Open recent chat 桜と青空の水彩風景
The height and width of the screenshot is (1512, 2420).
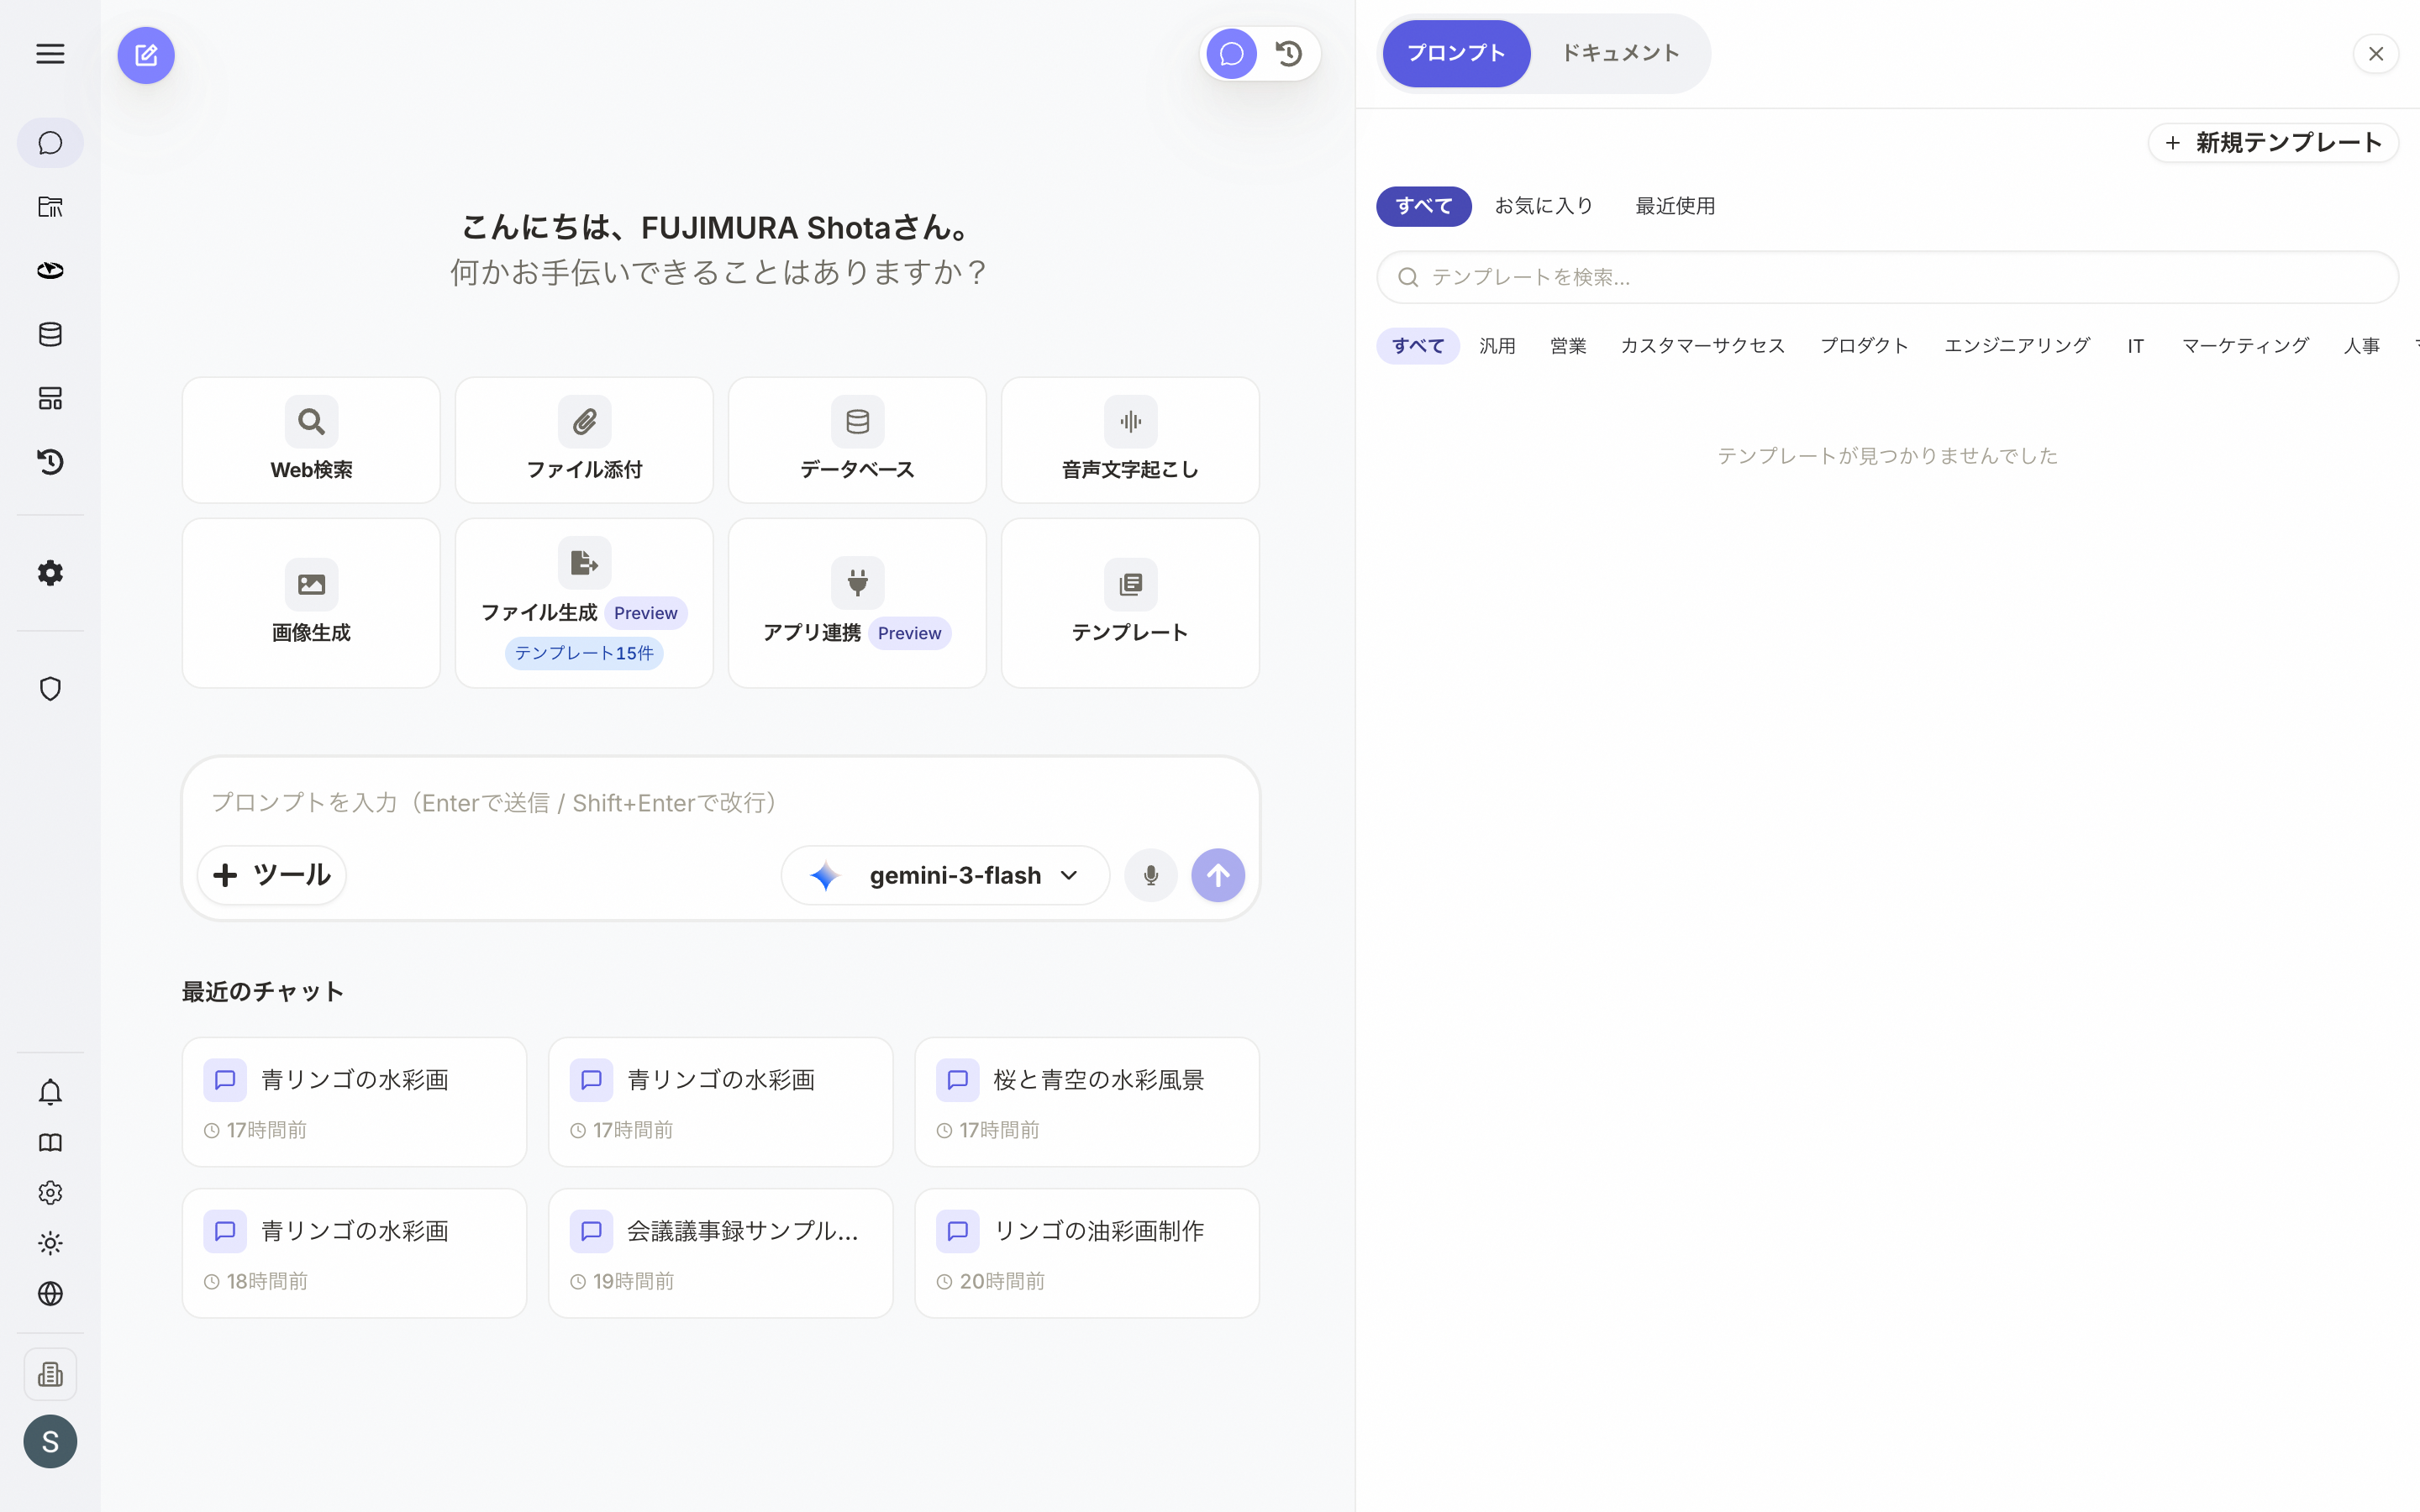tap(1086, 1102)
